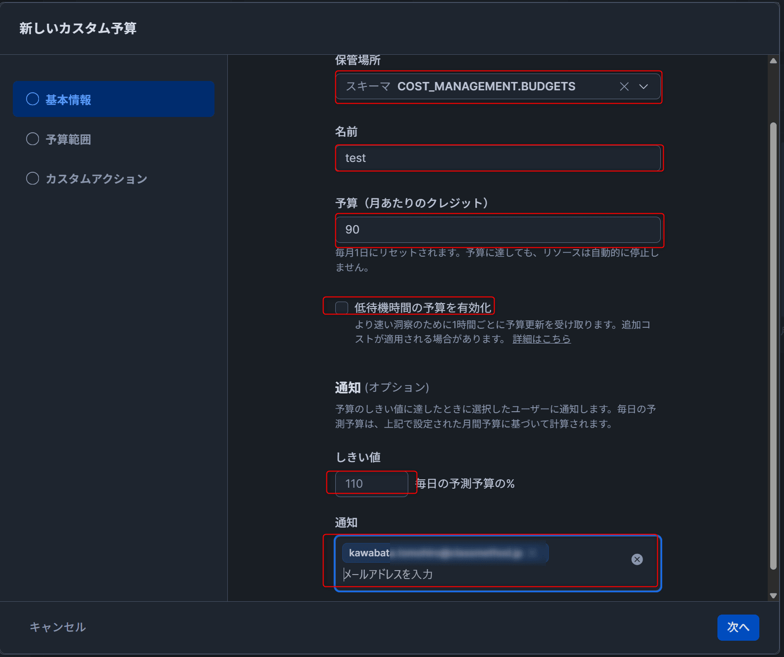Expand the 保管場所 schema dropdown arrow

tap(643, 86)
